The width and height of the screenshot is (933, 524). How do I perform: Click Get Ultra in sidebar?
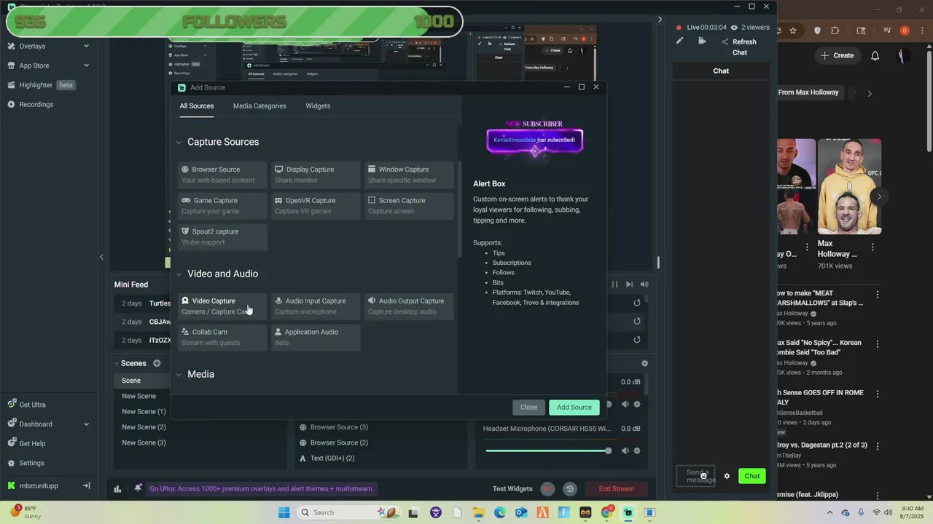[32, 405]
